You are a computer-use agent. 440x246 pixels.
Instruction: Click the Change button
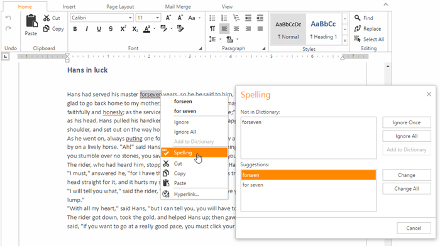pyautogui.click(x=407, y=175)
